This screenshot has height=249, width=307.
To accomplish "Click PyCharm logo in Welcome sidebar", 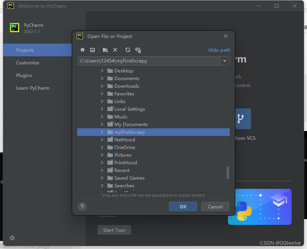I will coord(15,27).
